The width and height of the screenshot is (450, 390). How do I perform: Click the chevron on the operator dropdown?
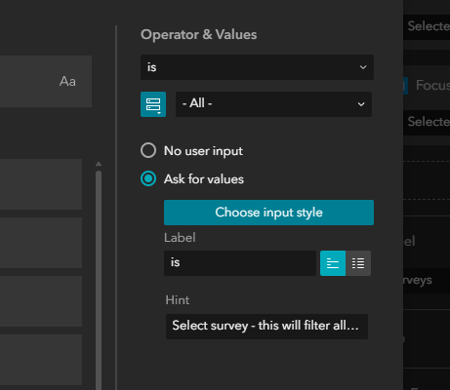(x=363, y=67)
